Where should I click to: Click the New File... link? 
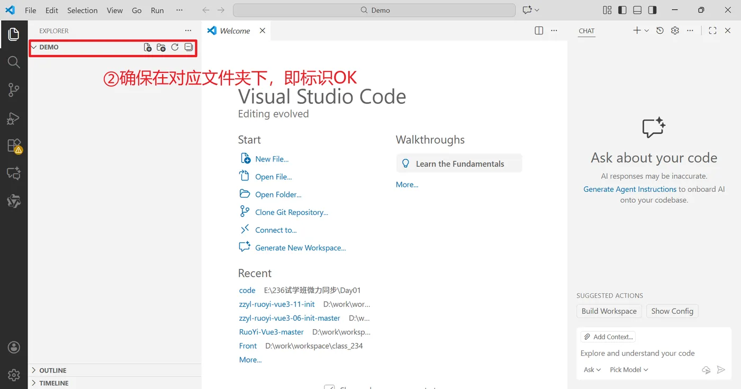point(272,159)
